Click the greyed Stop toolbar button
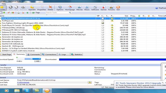The height and width of the screenshot is (93, 166). pyautogui.click(x=16, y=8)
